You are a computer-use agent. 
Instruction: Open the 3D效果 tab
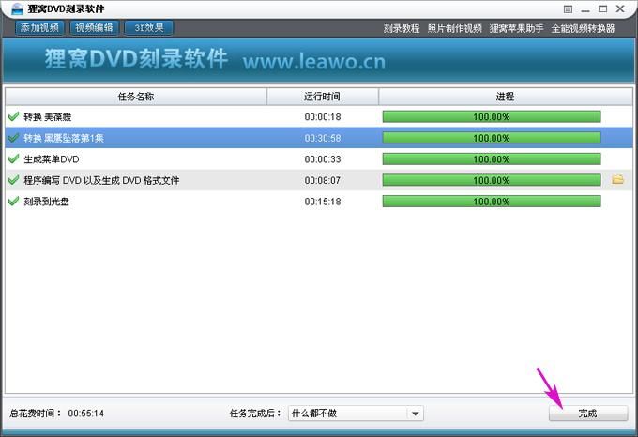click(x=149, y=28)
